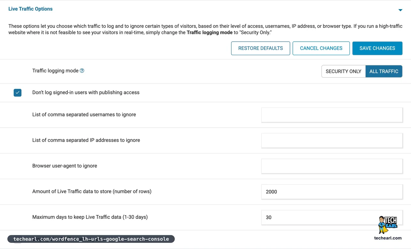Screen dimensions: 411x249
Task: Open Traffic logging mode help icon
Action: [82, 71]
